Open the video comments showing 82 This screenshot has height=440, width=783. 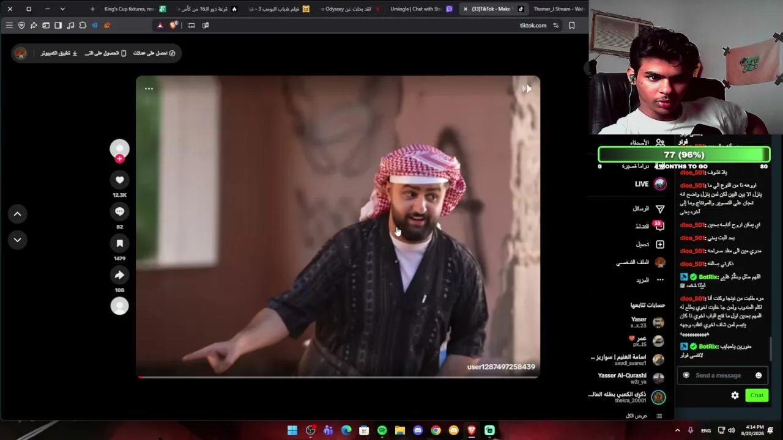(x=119, y=211)
